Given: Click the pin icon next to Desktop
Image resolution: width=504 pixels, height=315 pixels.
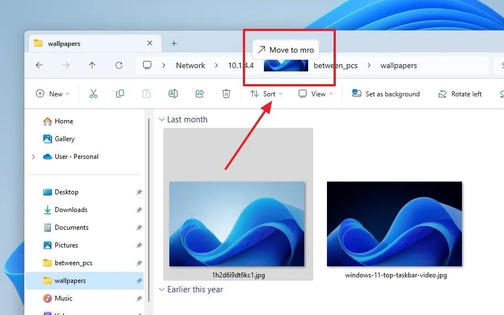Looking at the screenshot, I should [x=139, y=192].
